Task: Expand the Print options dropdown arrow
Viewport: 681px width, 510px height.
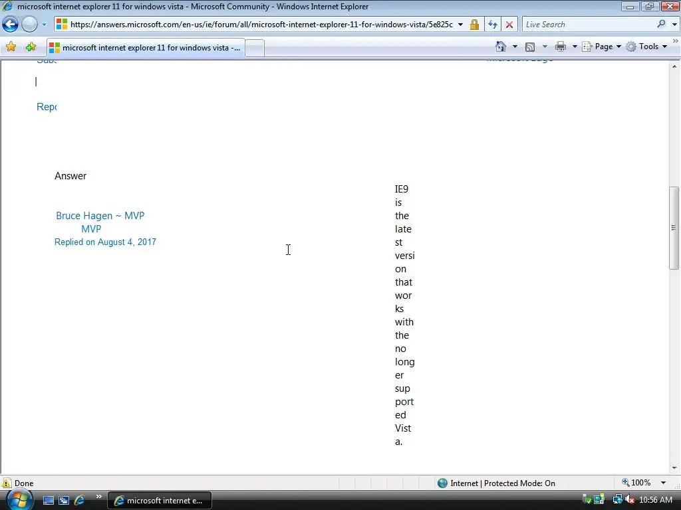Action: [x=575, y=46]
